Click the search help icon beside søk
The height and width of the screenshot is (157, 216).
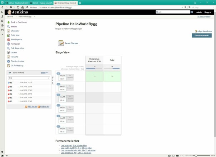192,12
